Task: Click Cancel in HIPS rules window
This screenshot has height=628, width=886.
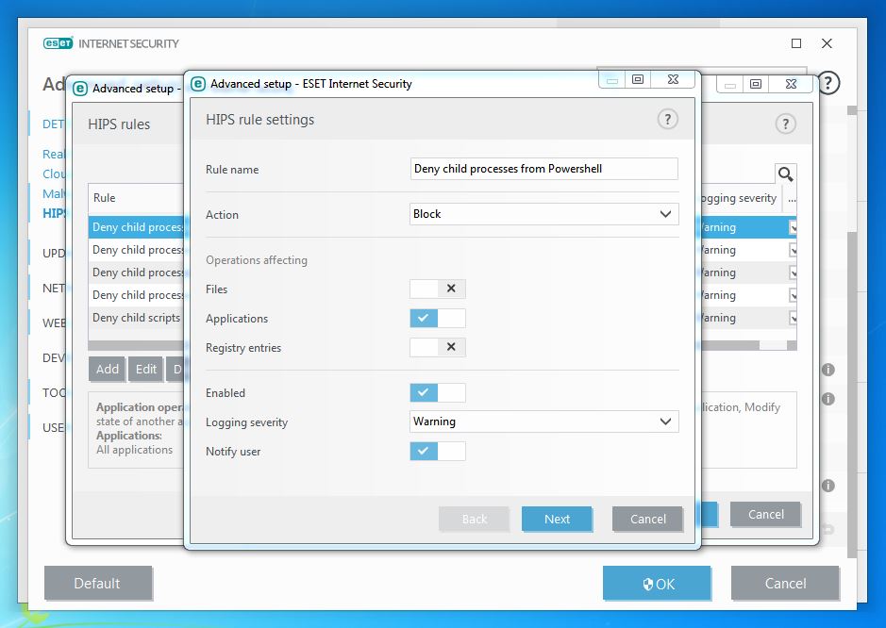Action: tap(765, 515)
